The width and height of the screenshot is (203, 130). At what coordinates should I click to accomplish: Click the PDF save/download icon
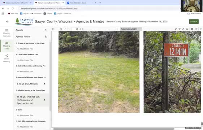[196, 29]
